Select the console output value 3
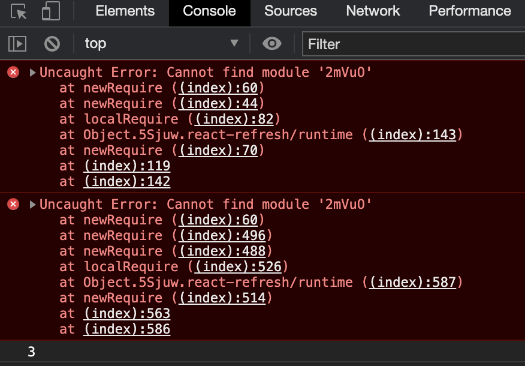This screenshot has width=525, height=366. pyautogui.click(x=32, y=352)
